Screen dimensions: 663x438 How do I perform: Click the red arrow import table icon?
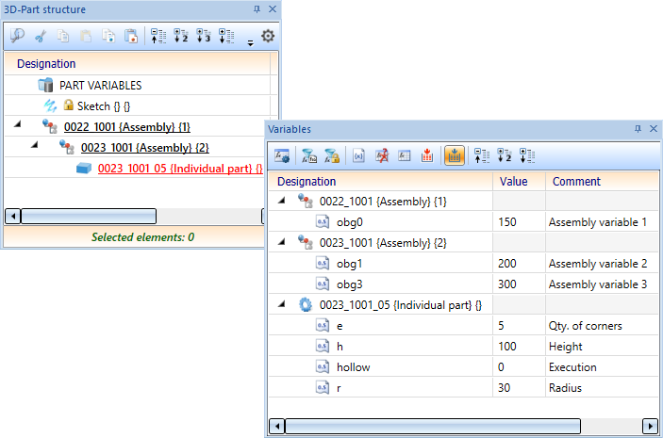pos(427,155)
